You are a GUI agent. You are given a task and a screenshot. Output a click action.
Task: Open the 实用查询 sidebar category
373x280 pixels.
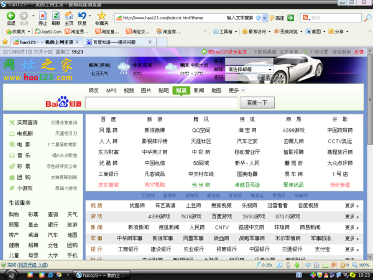click(x=27, y=123)
